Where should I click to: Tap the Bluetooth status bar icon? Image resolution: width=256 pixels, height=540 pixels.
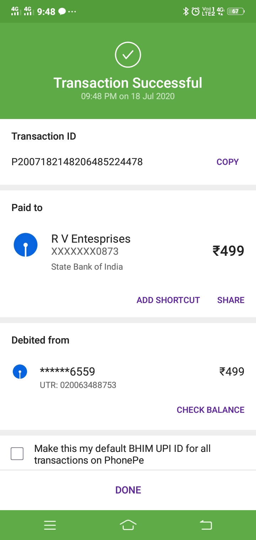pos(185,11)
